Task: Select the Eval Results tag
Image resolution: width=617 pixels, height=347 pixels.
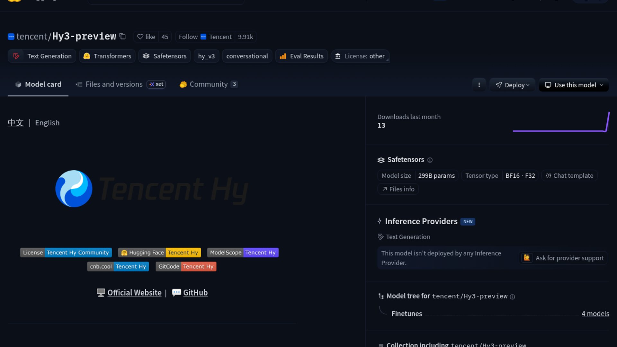Action: click(x=301, y=56)
